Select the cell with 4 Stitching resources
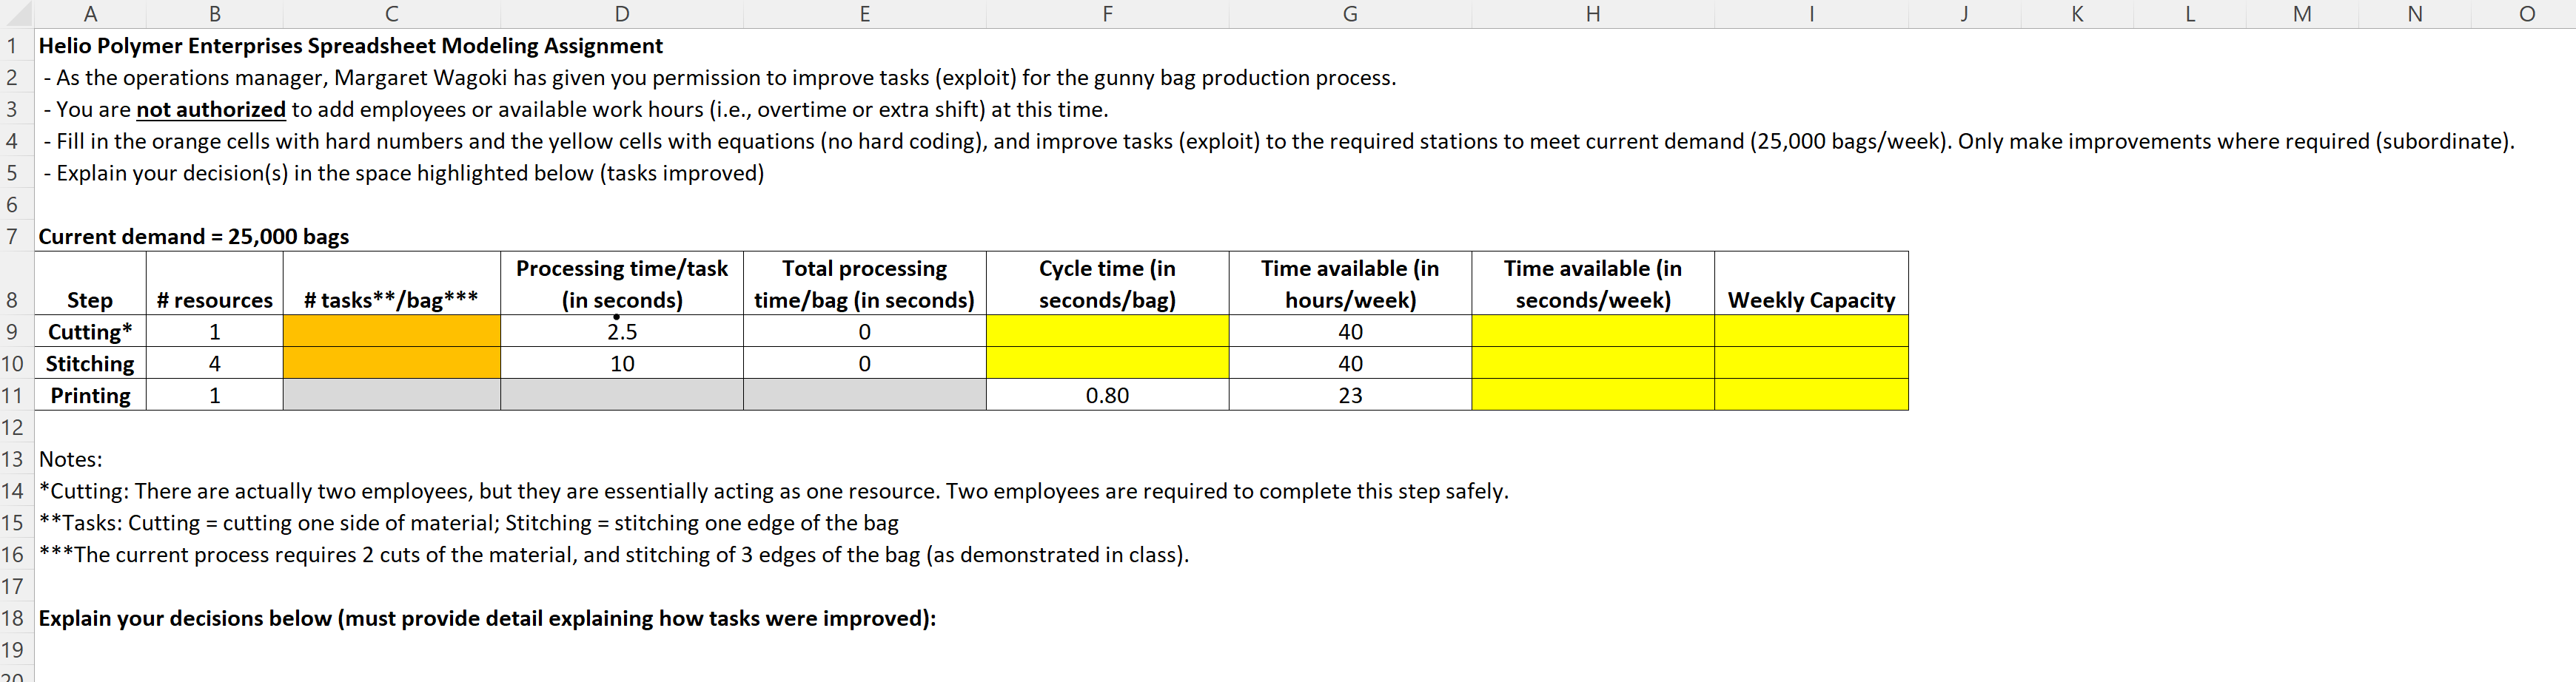The width and height of the screenshot is (2576, 682). [214, 363]
